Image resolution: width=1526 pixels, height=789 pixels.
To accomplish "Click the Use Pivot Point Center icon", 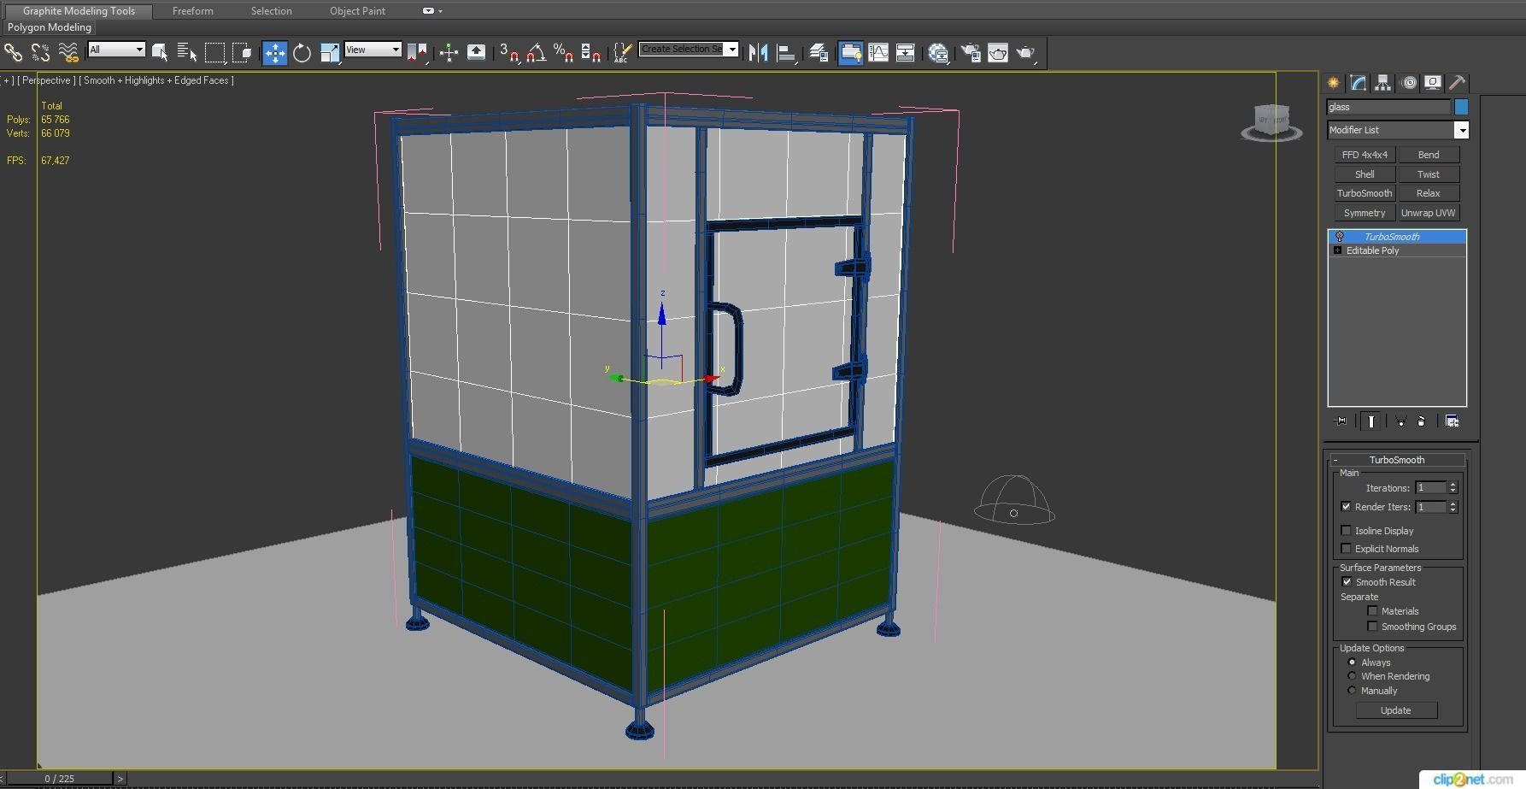I will pos(417,53).
